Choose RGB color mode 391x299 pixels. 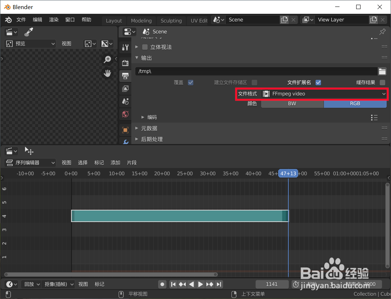[355, 104]
